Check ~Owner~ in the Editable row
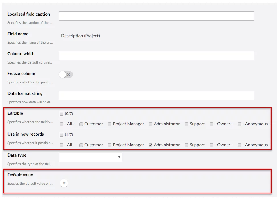Image resolution: width=277 pixels, height=198 pixels. pos(212,124)
